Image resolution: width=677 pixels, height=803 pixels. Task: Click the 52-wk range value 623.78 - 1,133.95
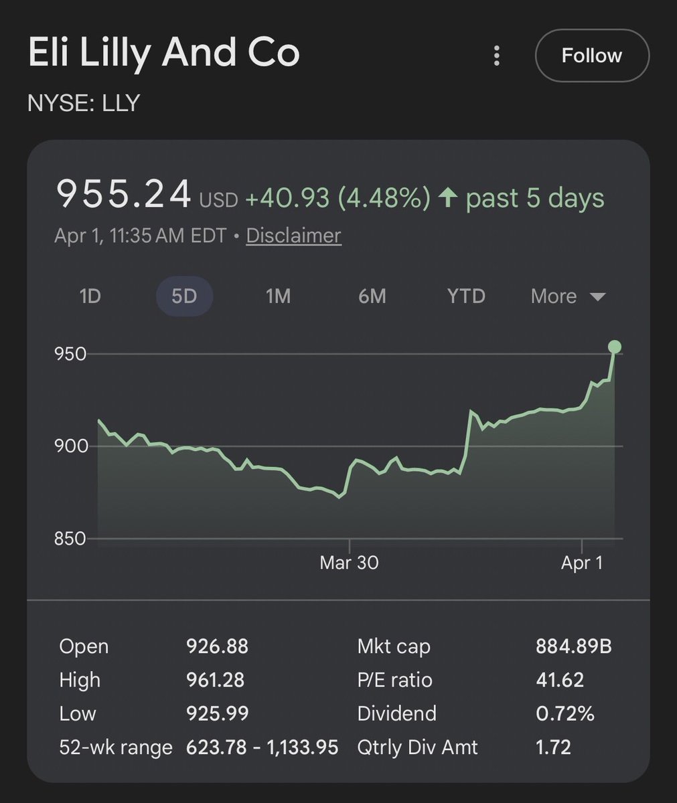tap(262, 747)
